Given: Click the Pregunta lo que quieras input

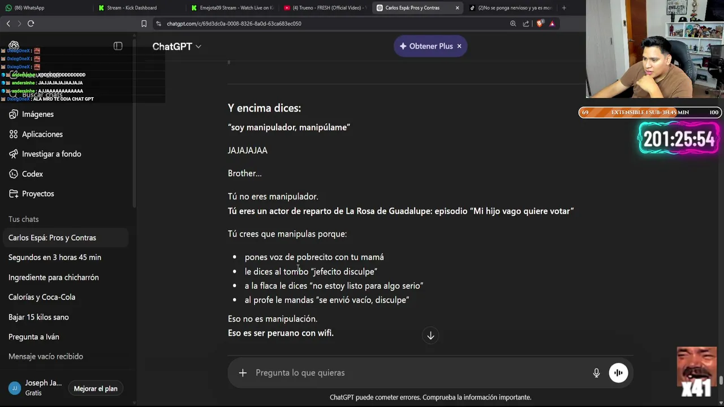Looking at the screenshot, I should pos(419,373).
